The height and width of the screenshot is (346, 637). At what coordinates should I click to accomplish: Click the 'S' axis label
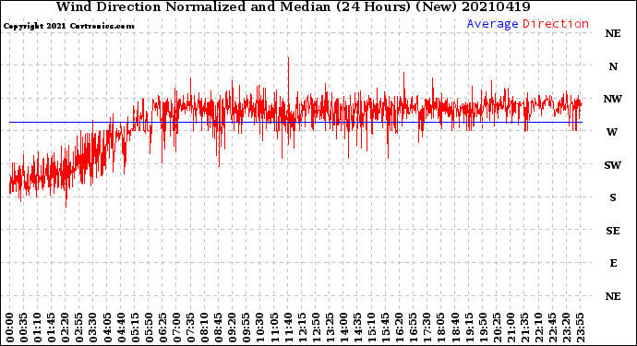(x=613, y=197)
